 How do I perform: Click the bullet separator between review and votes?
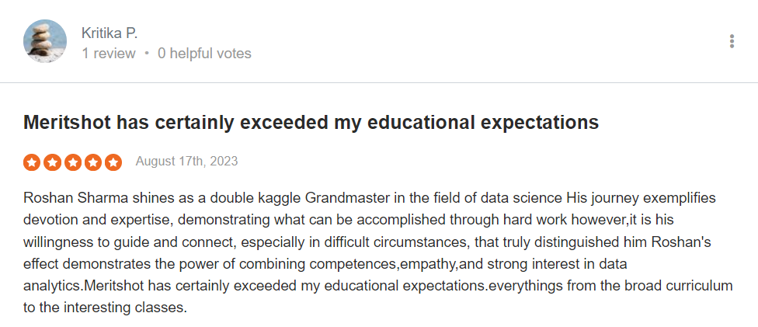click(x=147, y=54)
